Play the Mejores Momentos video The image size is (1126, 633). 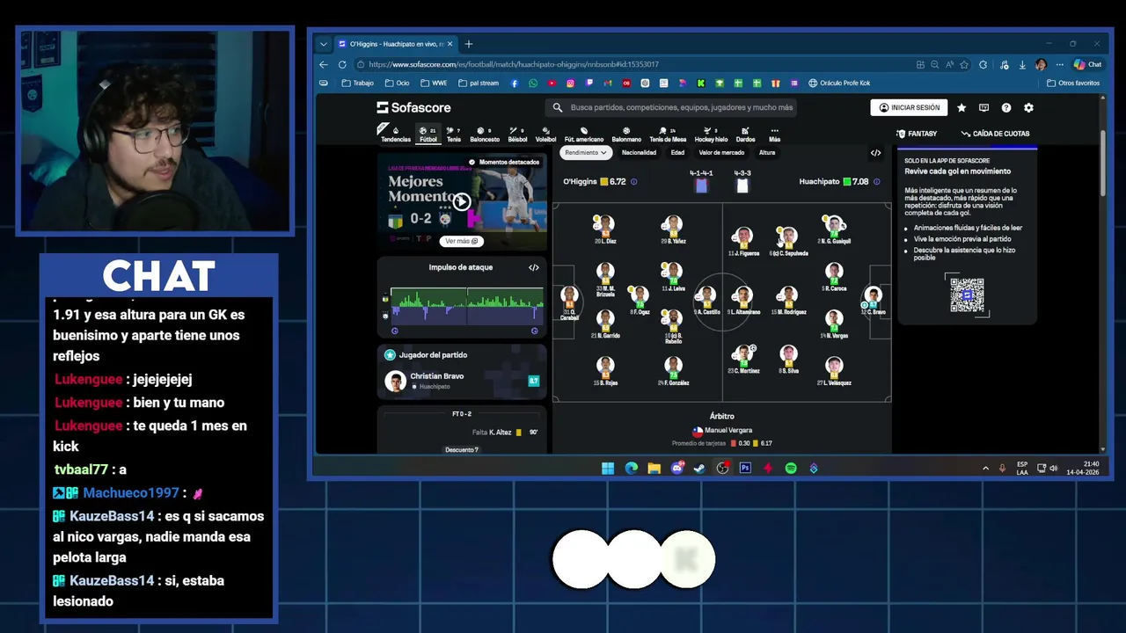tap(461, 202)
